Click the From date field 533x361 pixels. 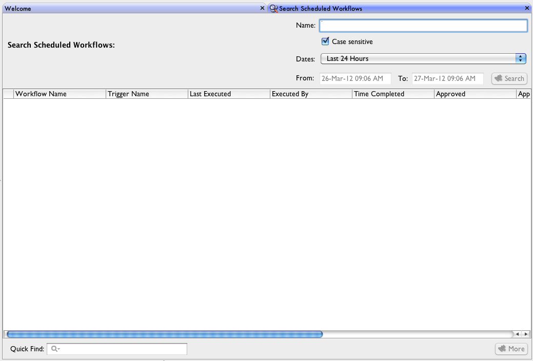[355, 78]
